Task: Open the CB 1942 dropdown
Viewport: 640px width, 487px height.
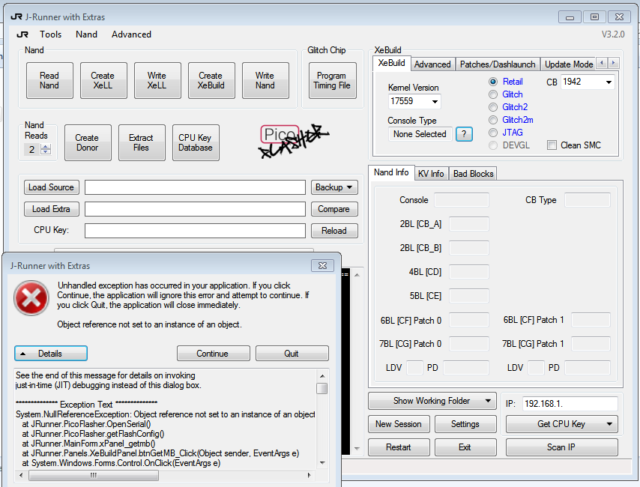Action: (609, 82)
